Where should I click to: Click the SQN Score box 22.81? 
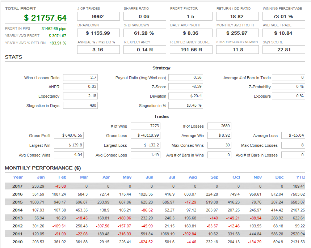click(283, 50)
